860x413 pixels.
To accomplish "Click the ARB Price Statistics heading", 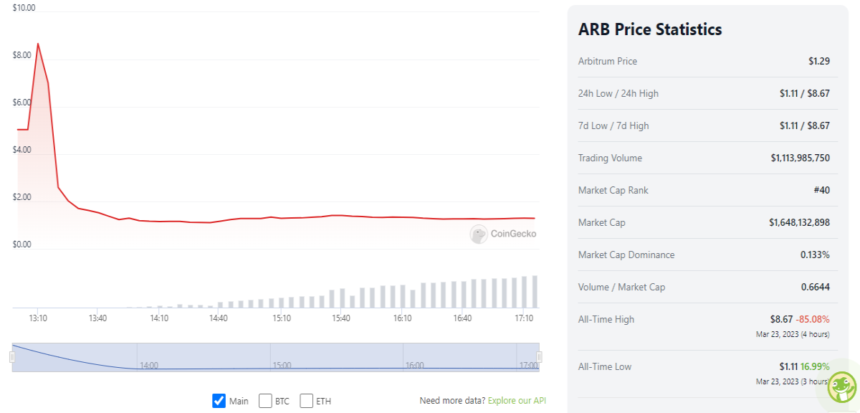I will click(x=650, y=29).
